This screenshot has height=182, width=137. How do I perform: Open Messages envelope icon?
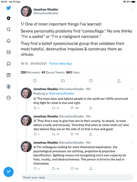click(8, 52)
